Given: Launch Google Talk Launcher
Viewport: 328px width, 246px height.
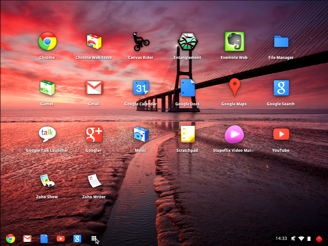Looking at the screenshot, I should point(47,134).
